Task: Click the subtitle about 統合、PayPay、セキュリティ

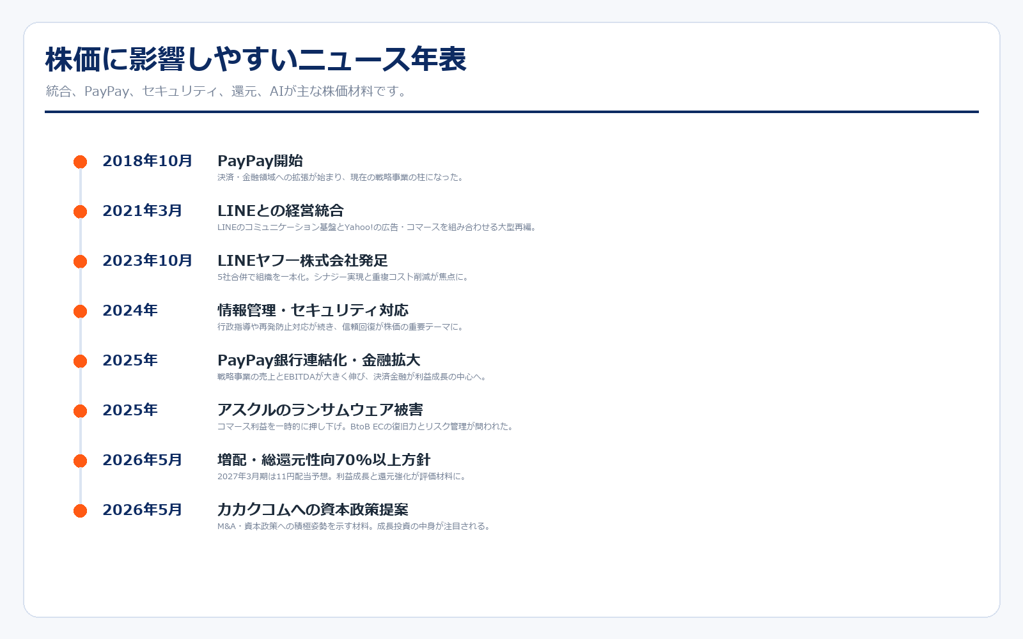Action: [x=226, y=91]
